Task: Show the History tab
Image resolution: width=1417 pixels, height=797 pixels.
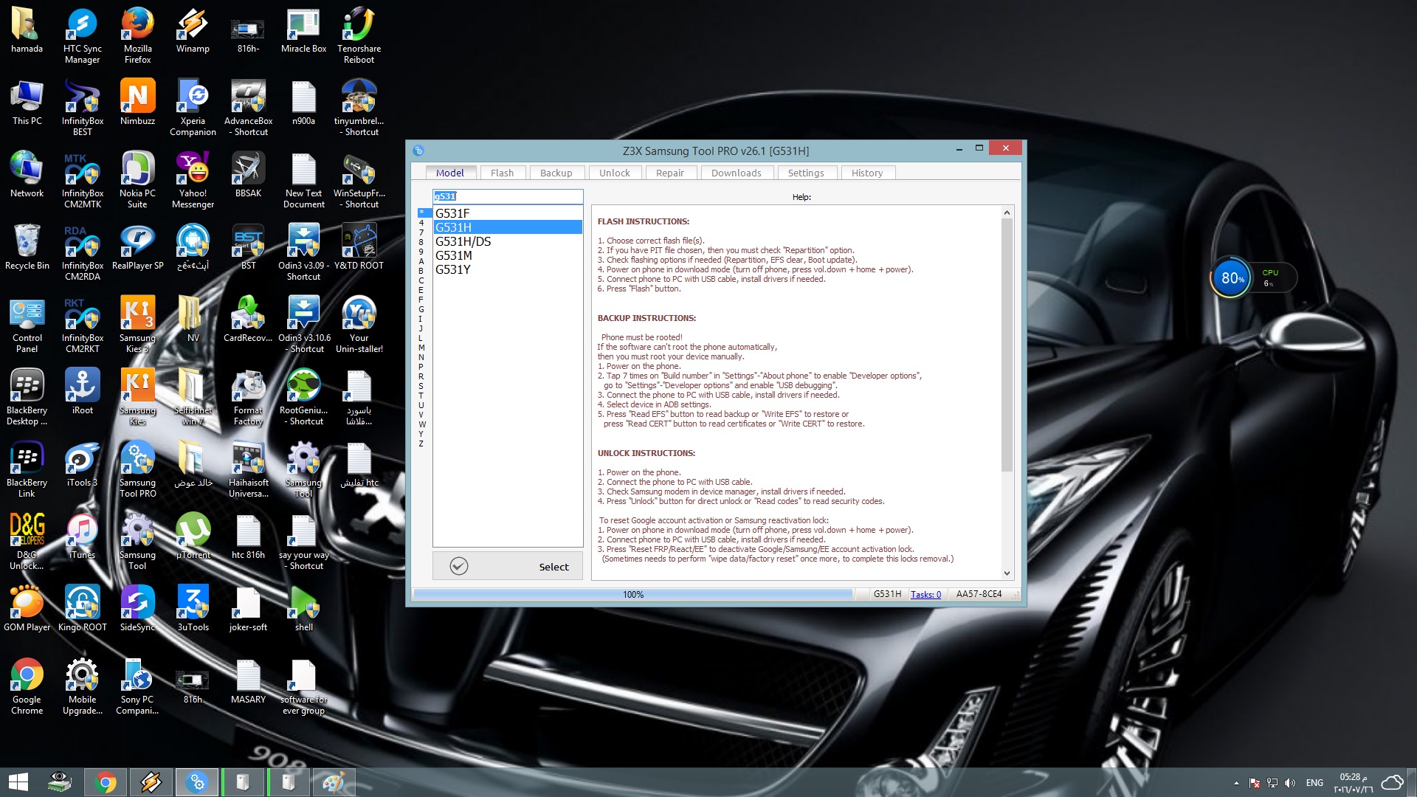Action: click(866, 173)
